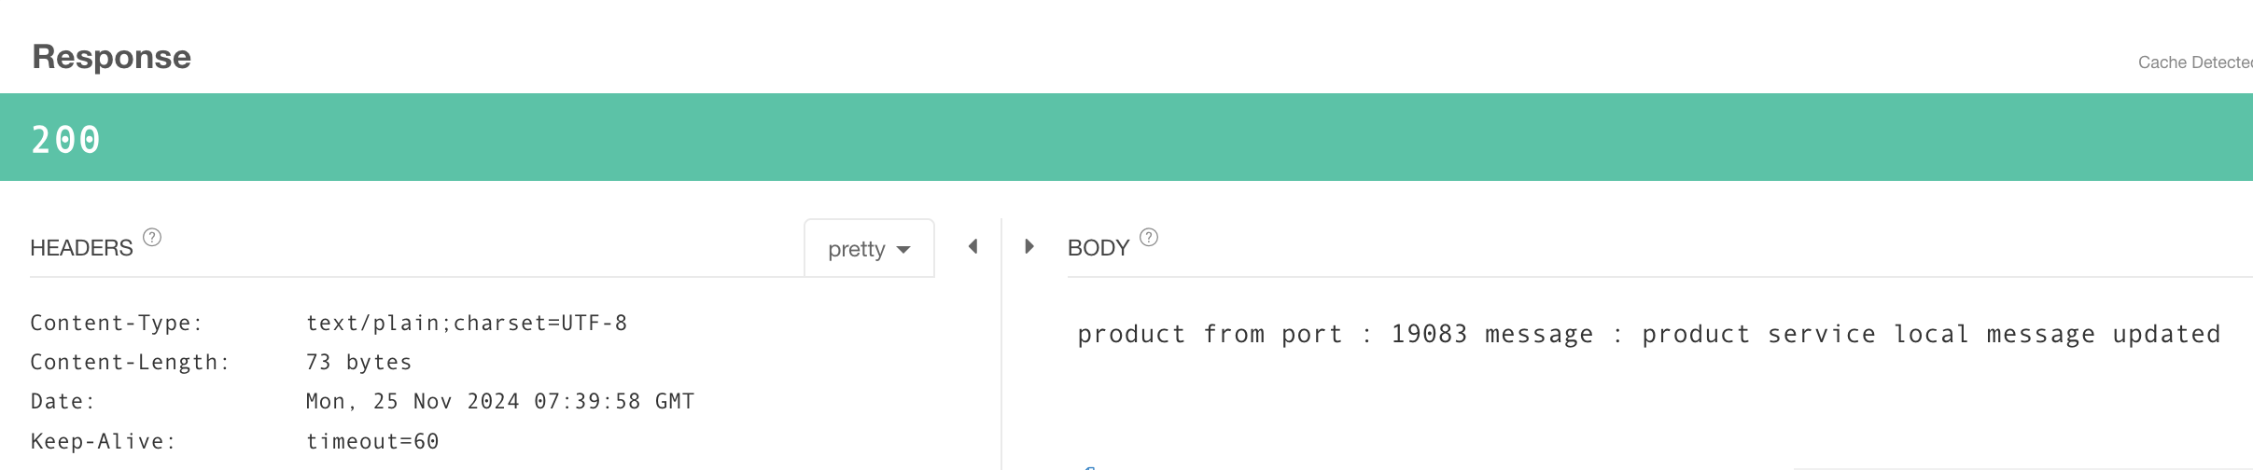Click the BODY section label
Image resolution: width=2253 pixels, height=470 pixels.
[1099, 248]
